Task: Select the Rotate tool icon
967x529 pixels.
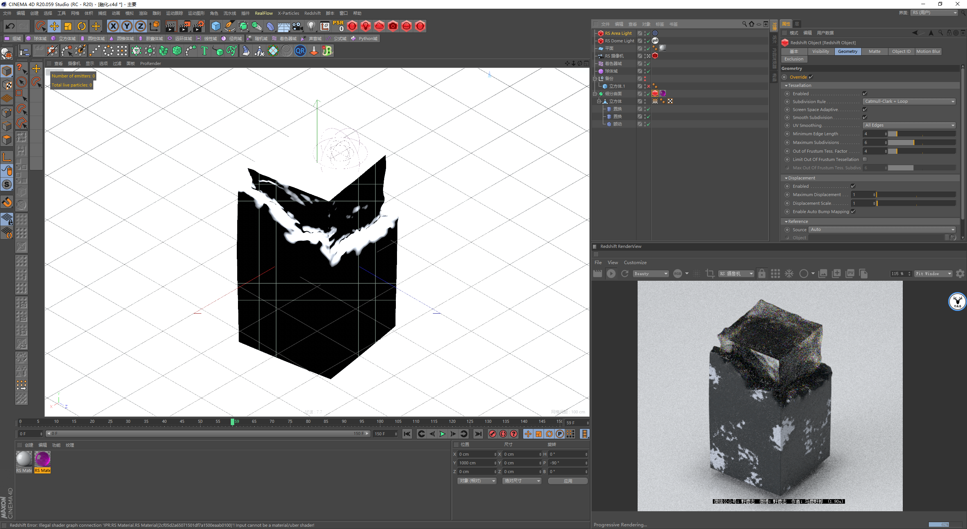Action: (x=82, y=26)
